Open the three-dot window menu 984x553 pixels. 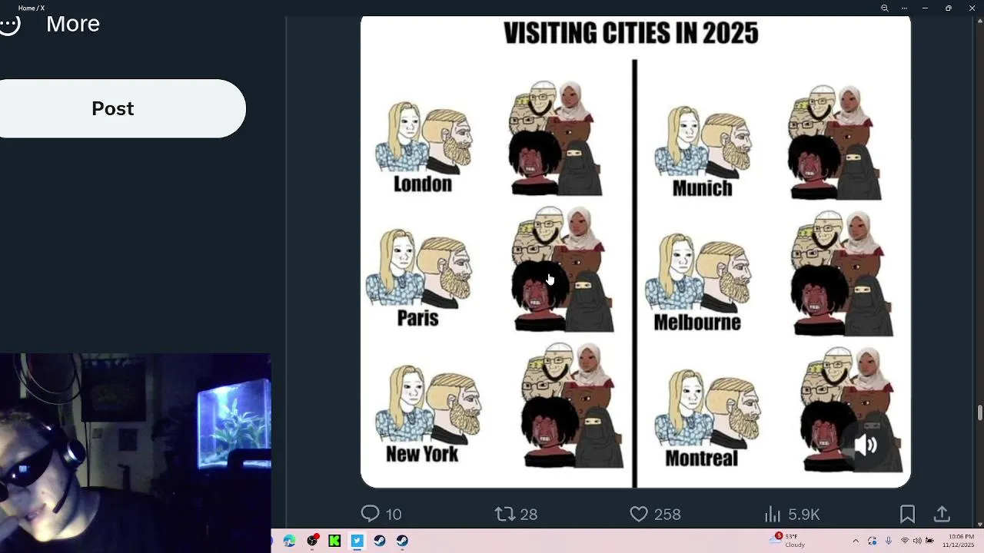903,8
